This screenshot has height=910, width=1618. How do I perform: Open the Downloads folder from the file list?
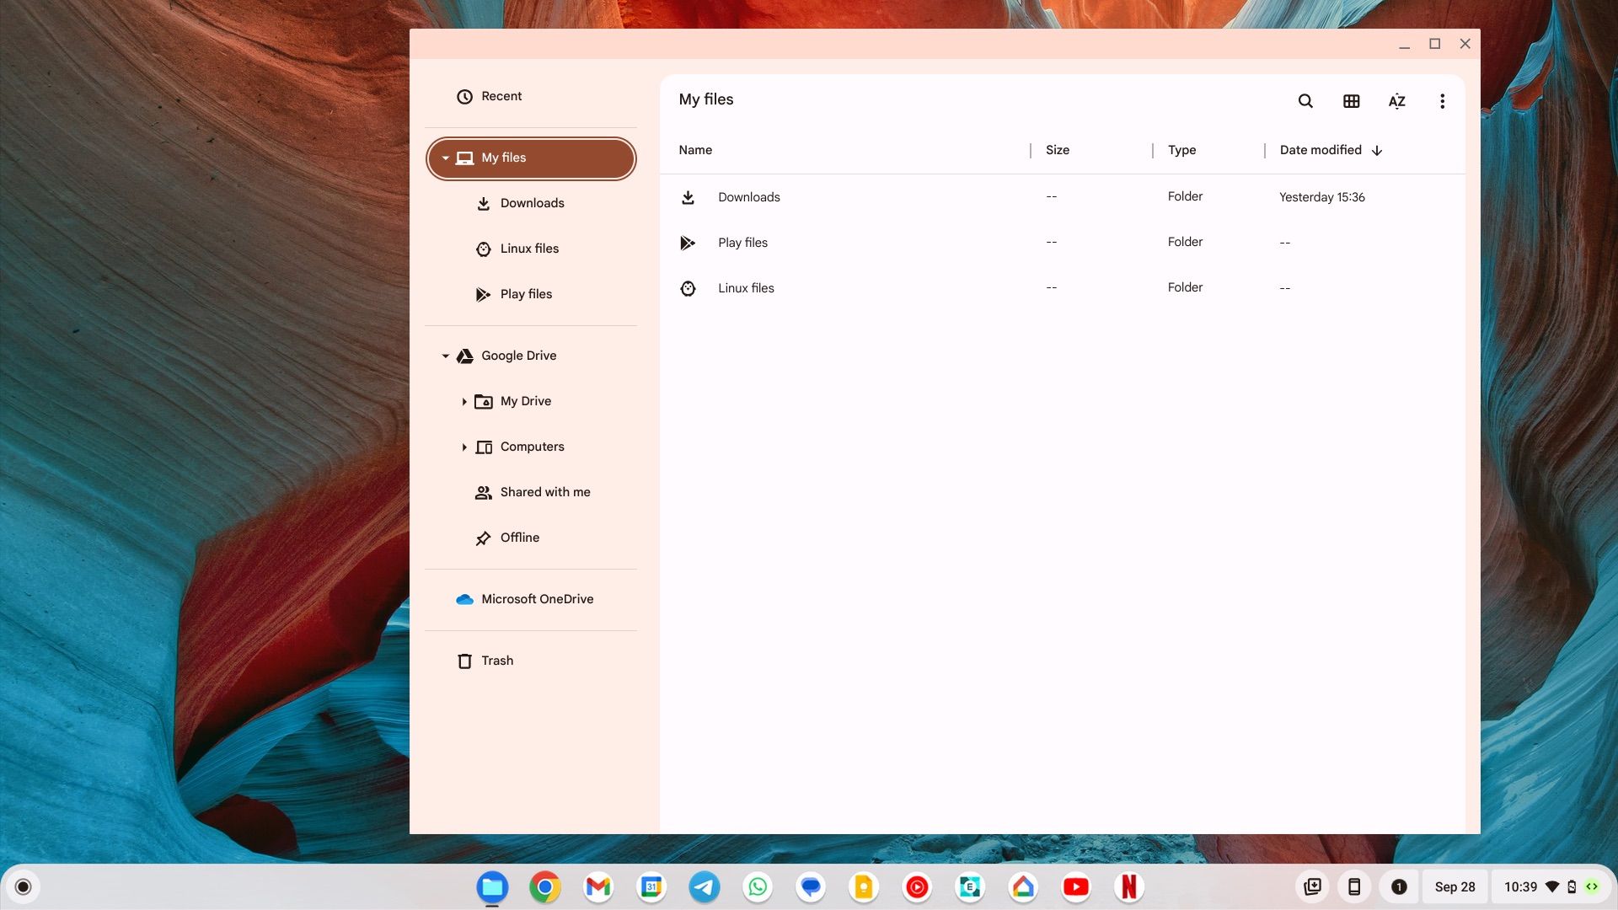748,196
